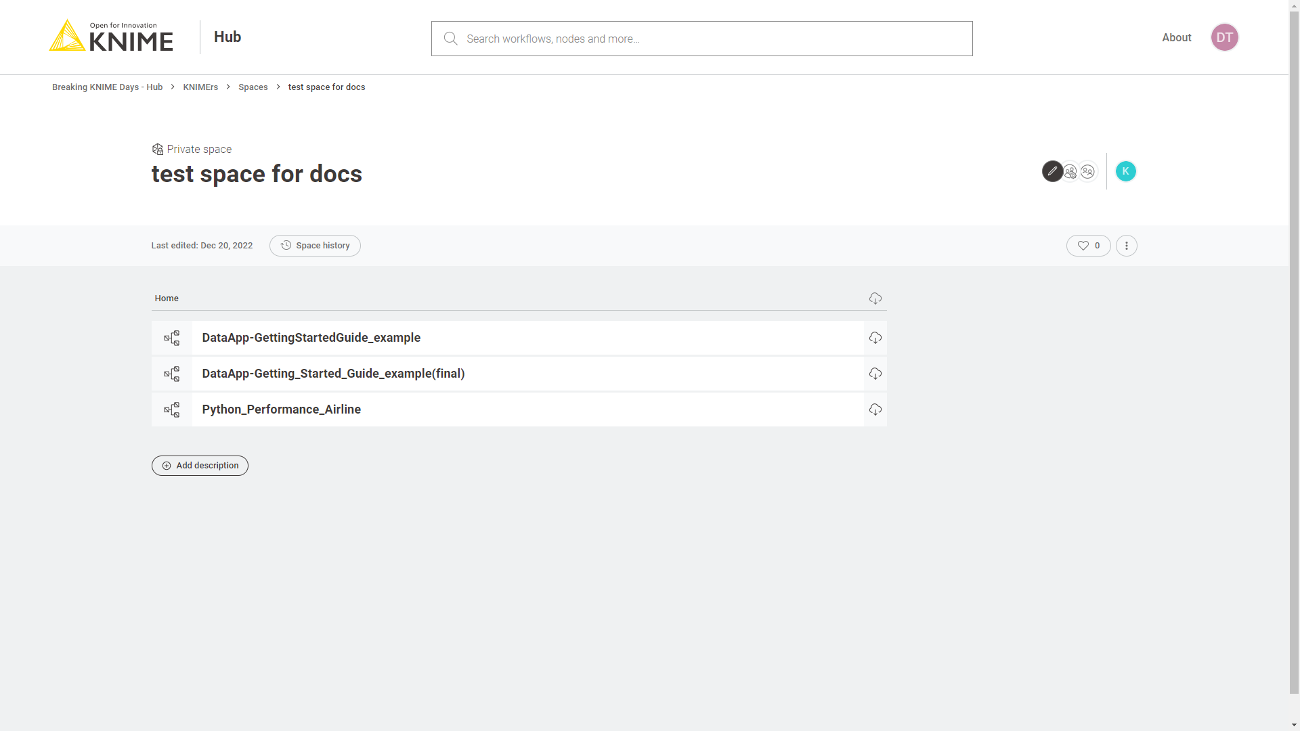Open the About page

(1176, 38)
